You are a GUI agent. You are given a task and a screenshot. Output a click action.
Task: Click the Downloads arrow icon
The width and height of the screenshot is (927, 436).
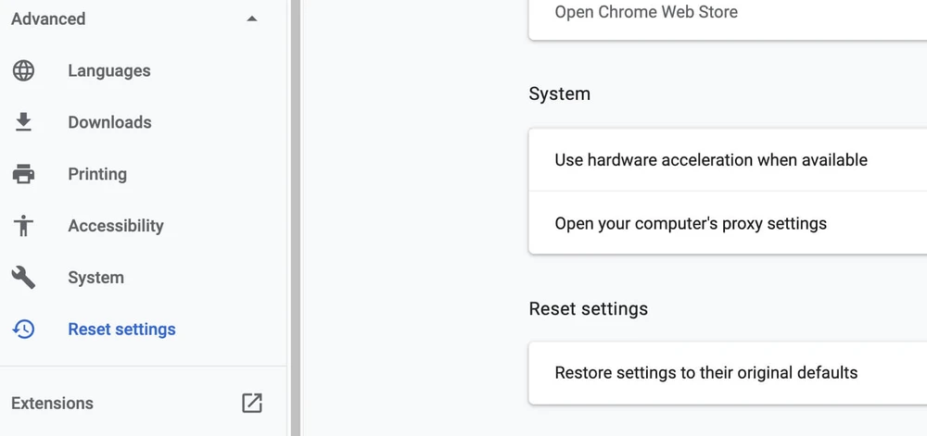23,122
